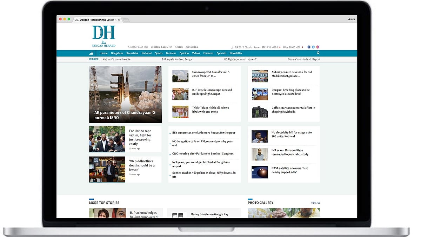Viewport: 421px width, 237px height.
Task: Open brief 'US Fighter jet crash injures 7'
Action: [240, 59]
